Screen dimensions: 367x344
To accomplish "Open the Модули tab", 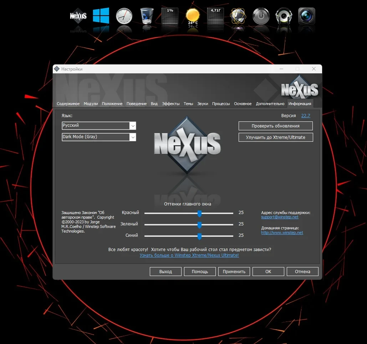I will pyautogui.click(x=91, y=104).
